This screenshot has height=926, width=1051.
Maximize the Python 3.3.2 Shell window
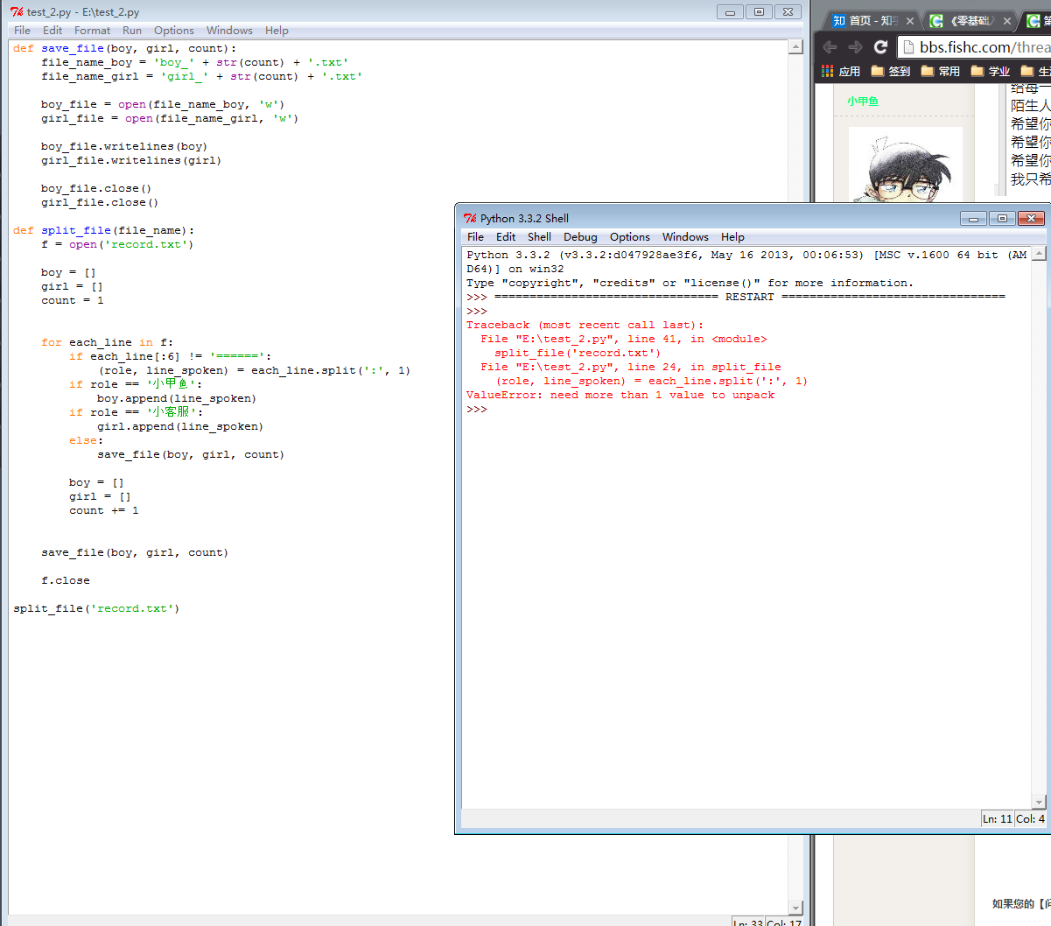1002,218
